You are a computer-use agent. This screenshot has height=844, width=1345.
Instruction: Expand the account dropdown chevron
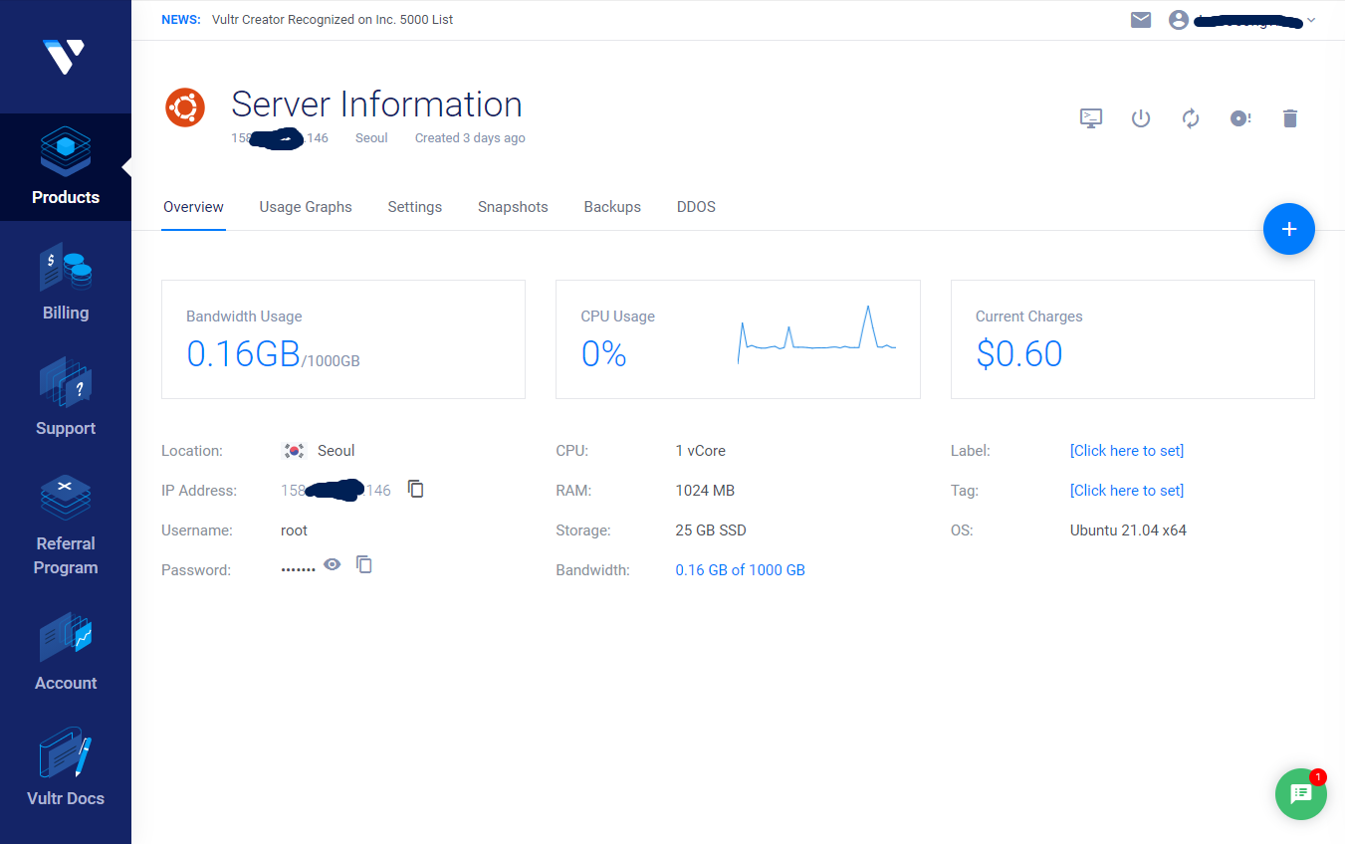coord(1311,20)
